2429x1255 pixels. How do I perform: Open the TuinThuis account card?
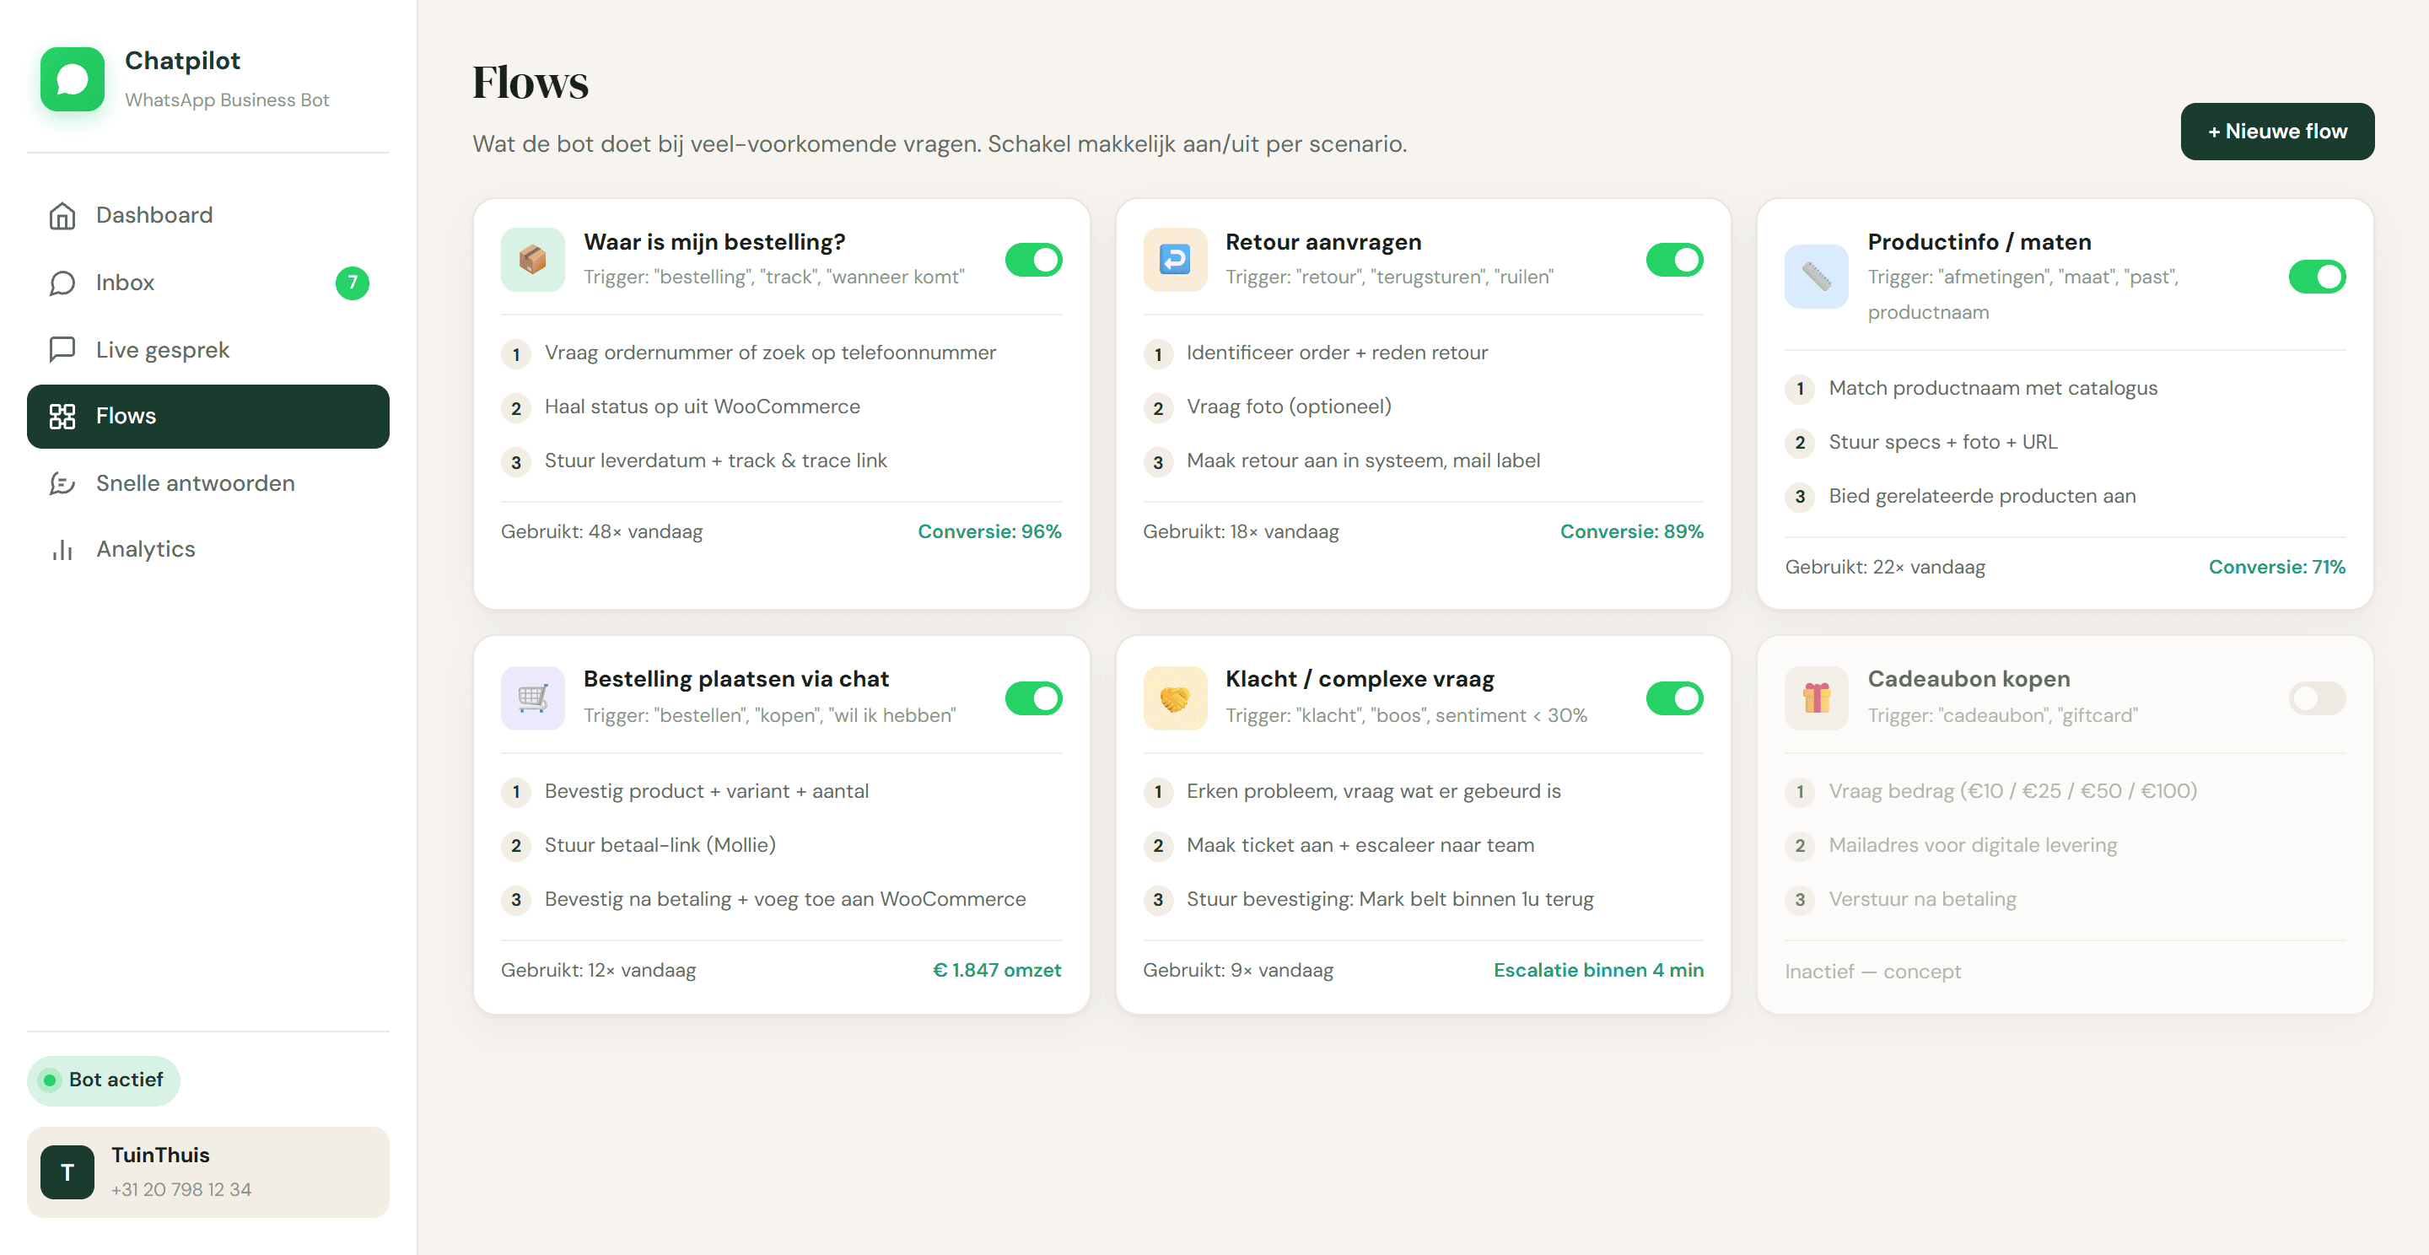pyautogui.click(x=208, y=1172)
